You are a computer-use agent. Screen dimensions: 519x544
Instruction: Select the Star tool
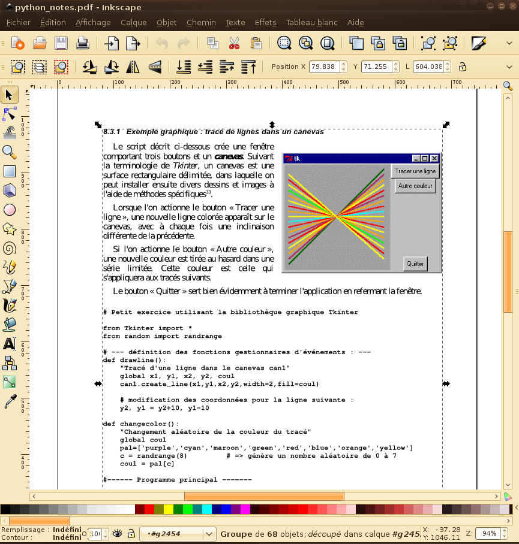point(10,229)
